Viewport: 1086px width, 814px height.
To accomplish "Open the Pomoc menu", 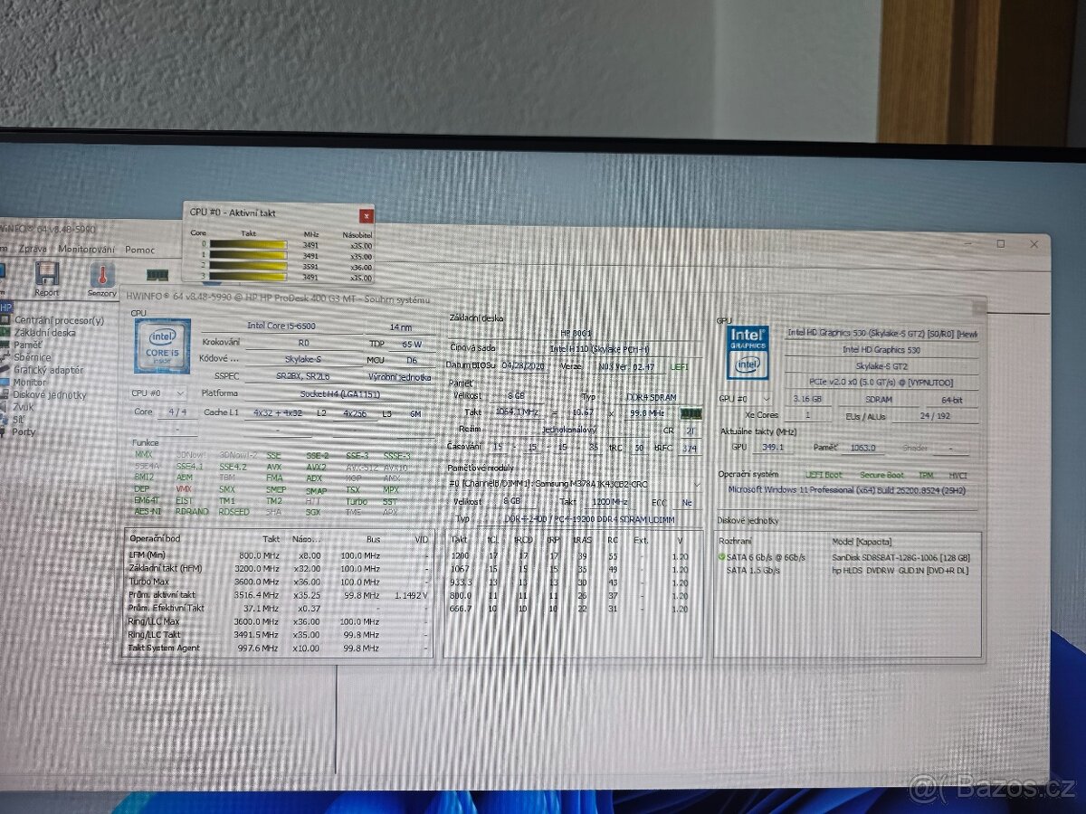I will click(x=139, y=250).
